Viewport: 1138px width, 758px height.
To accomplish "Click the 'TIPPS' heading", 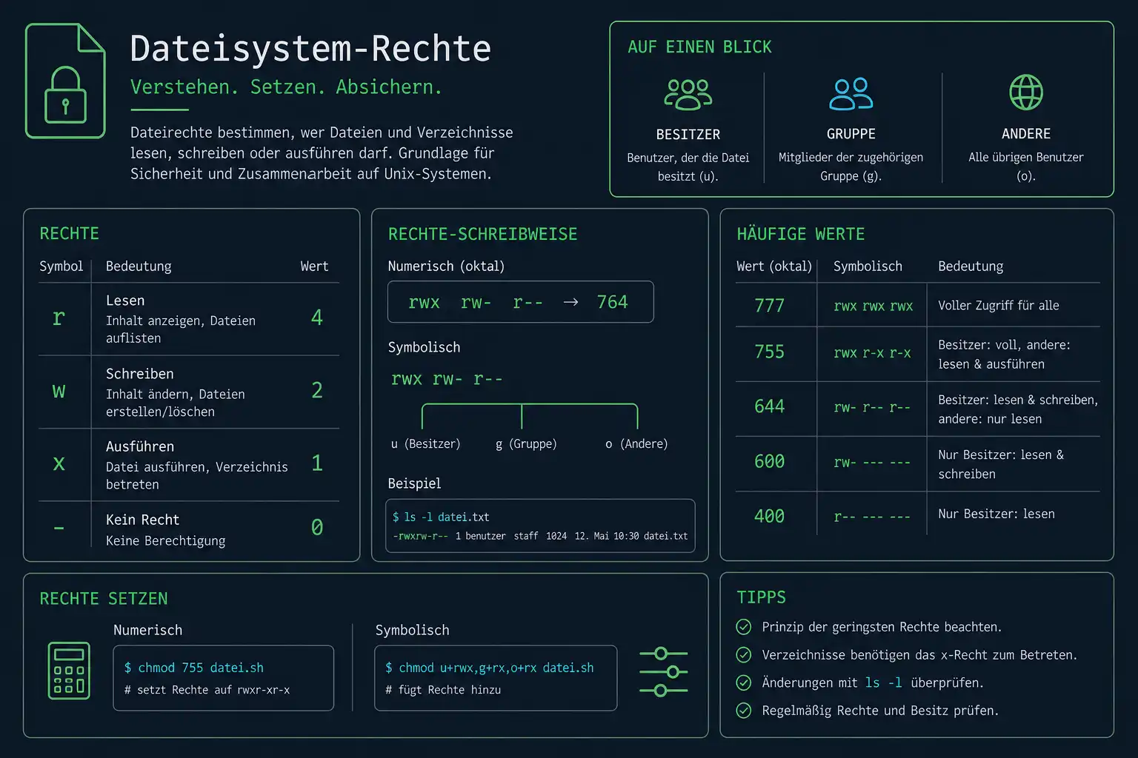I will coord(761,597).
